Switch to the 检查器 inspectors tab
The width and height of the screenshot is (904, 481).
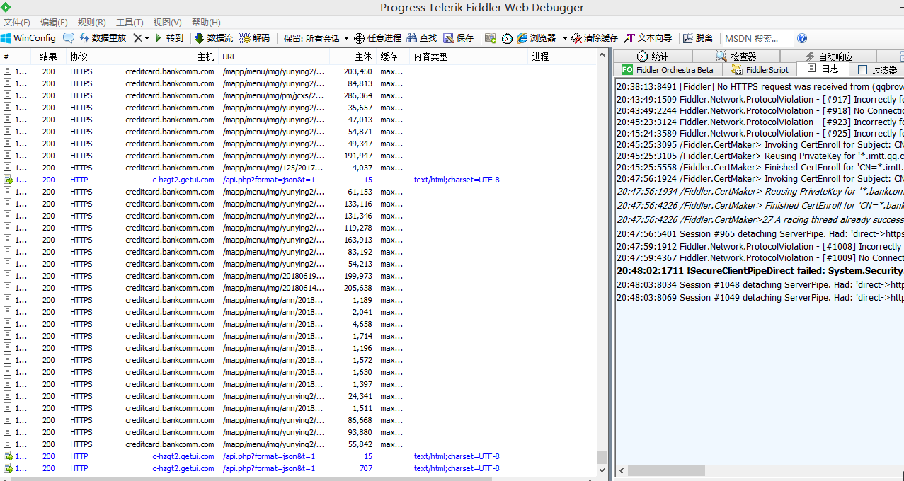click(x=736, y=56)
